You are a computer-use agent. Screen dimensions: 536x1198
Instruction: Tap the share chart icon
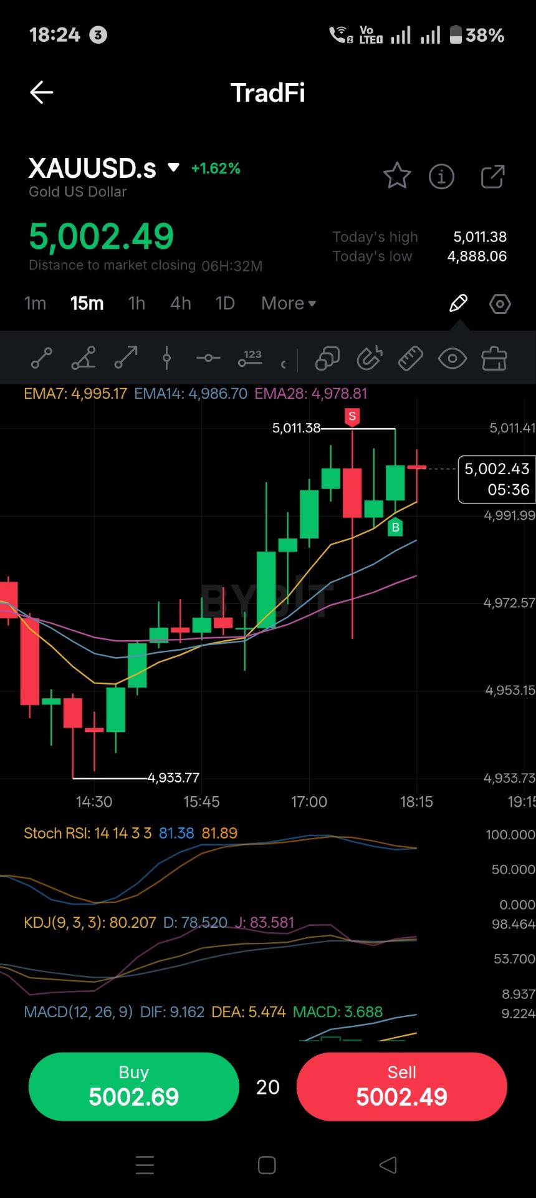(x=492, y=177)
